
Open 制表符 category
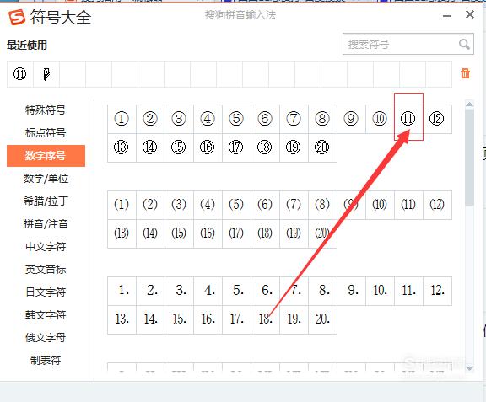tap(46, 361)
